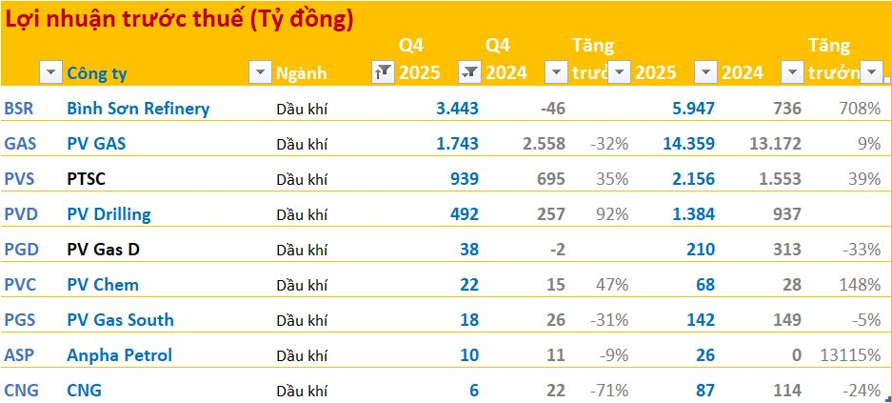Open the full-year 2024 column filter
Viewport: 892px width, 403px height.
click(791, 72)
